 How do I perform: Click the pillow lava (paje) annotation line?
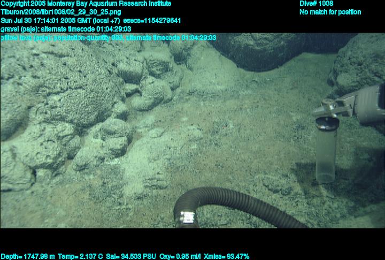tap(108, 38)
